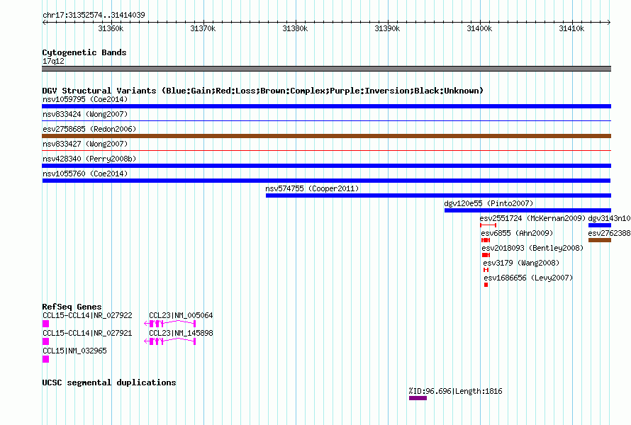Click the 31360k ruler tick label
Screen dimensions: 631x425
tap(111, 28)
